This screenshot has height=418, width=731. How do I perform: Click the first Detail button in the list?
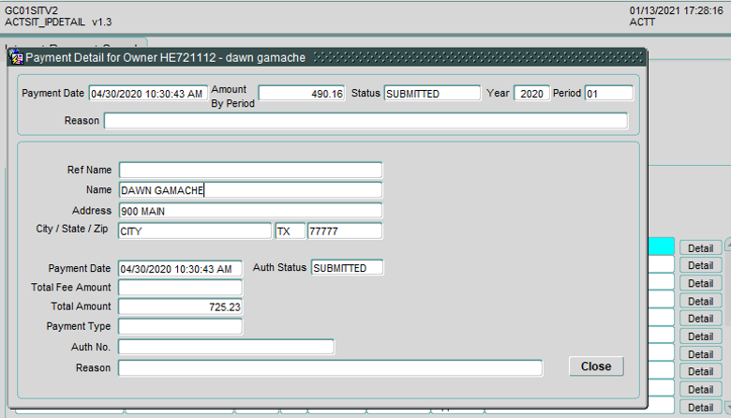pyautogui.click(x=700, y=247)
